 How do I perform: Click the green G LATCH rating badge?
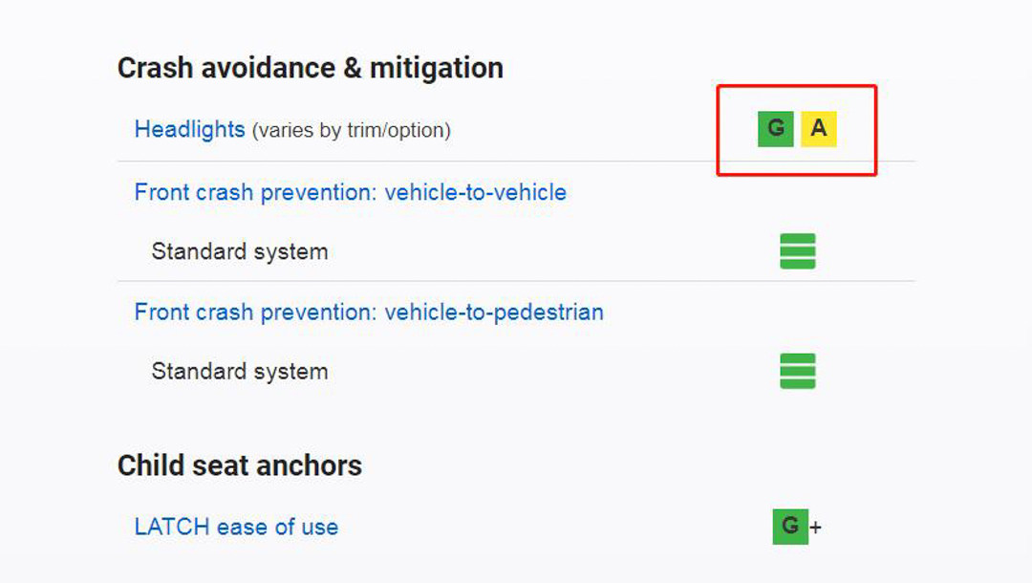789,526
